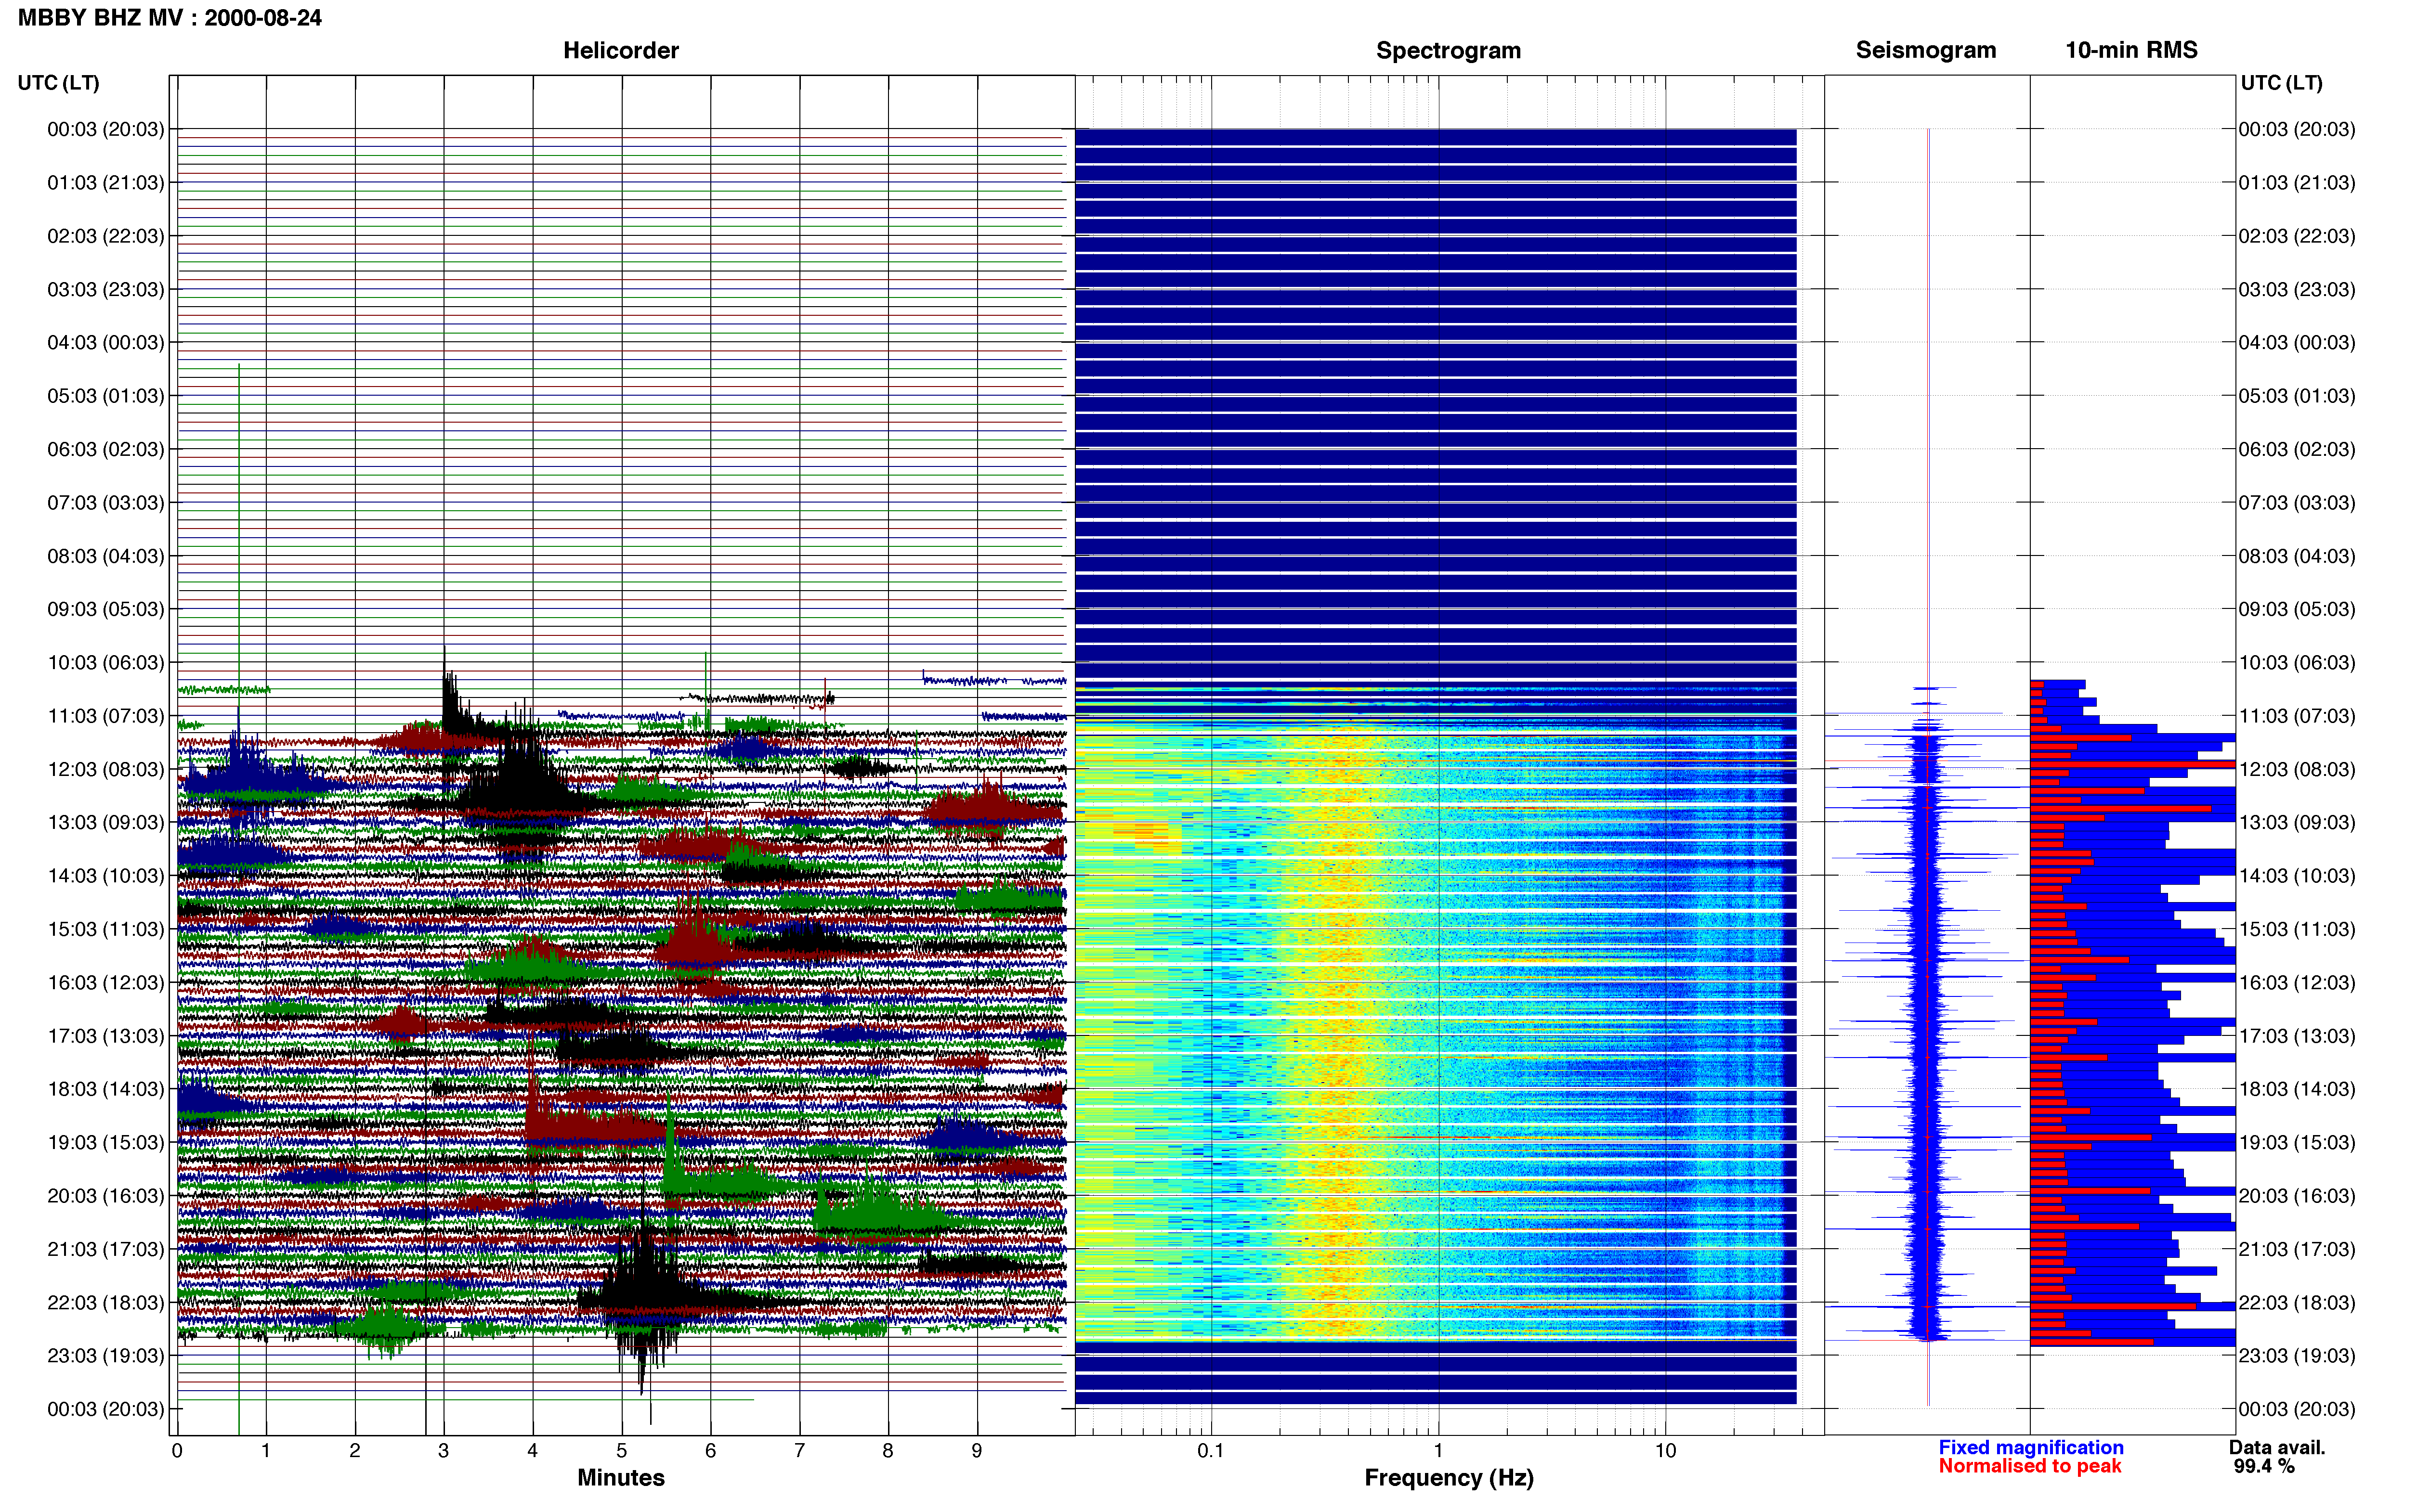This screenshot has height=1511, width=2417.
Task: Click 16:03 (12:03) label beside the RMS panel
Action: click(2297, 982)
